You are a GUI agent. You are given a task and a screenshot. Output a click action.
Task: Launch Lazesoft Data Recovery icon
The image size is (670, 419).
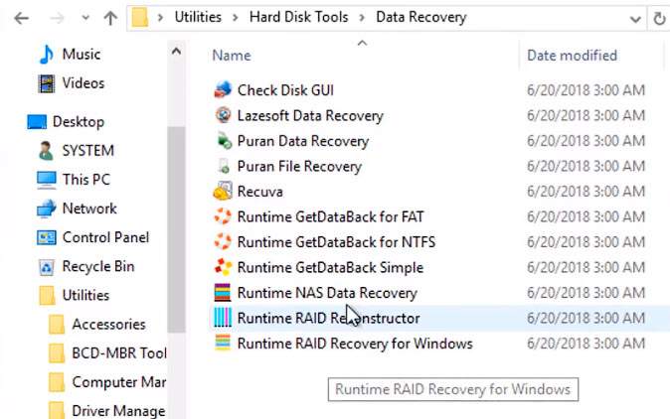pos(223,115)
